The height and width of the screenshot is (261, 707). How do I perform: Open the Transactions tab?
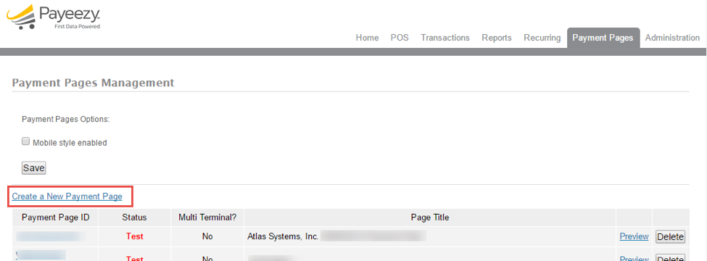pos(445,38)
